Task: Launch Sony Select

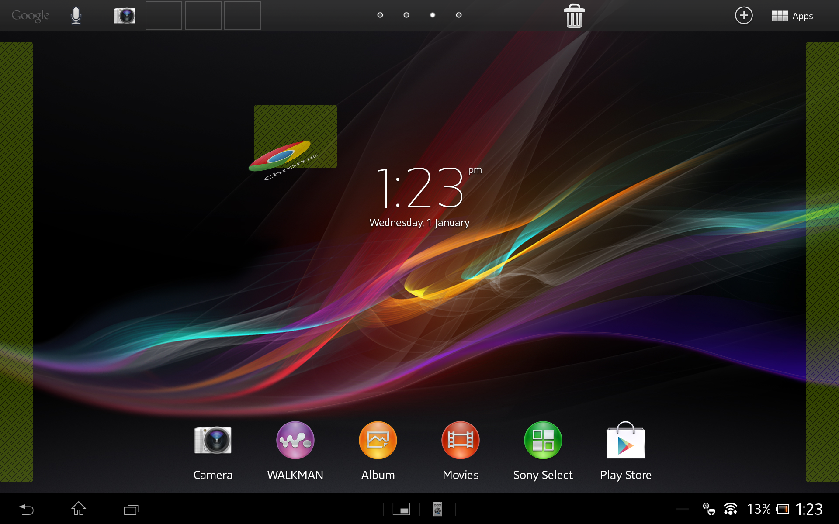Action: [543, 451]
